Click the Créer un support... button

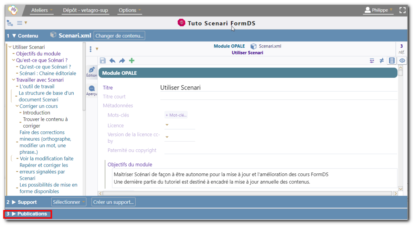click(x=113, y=202)
